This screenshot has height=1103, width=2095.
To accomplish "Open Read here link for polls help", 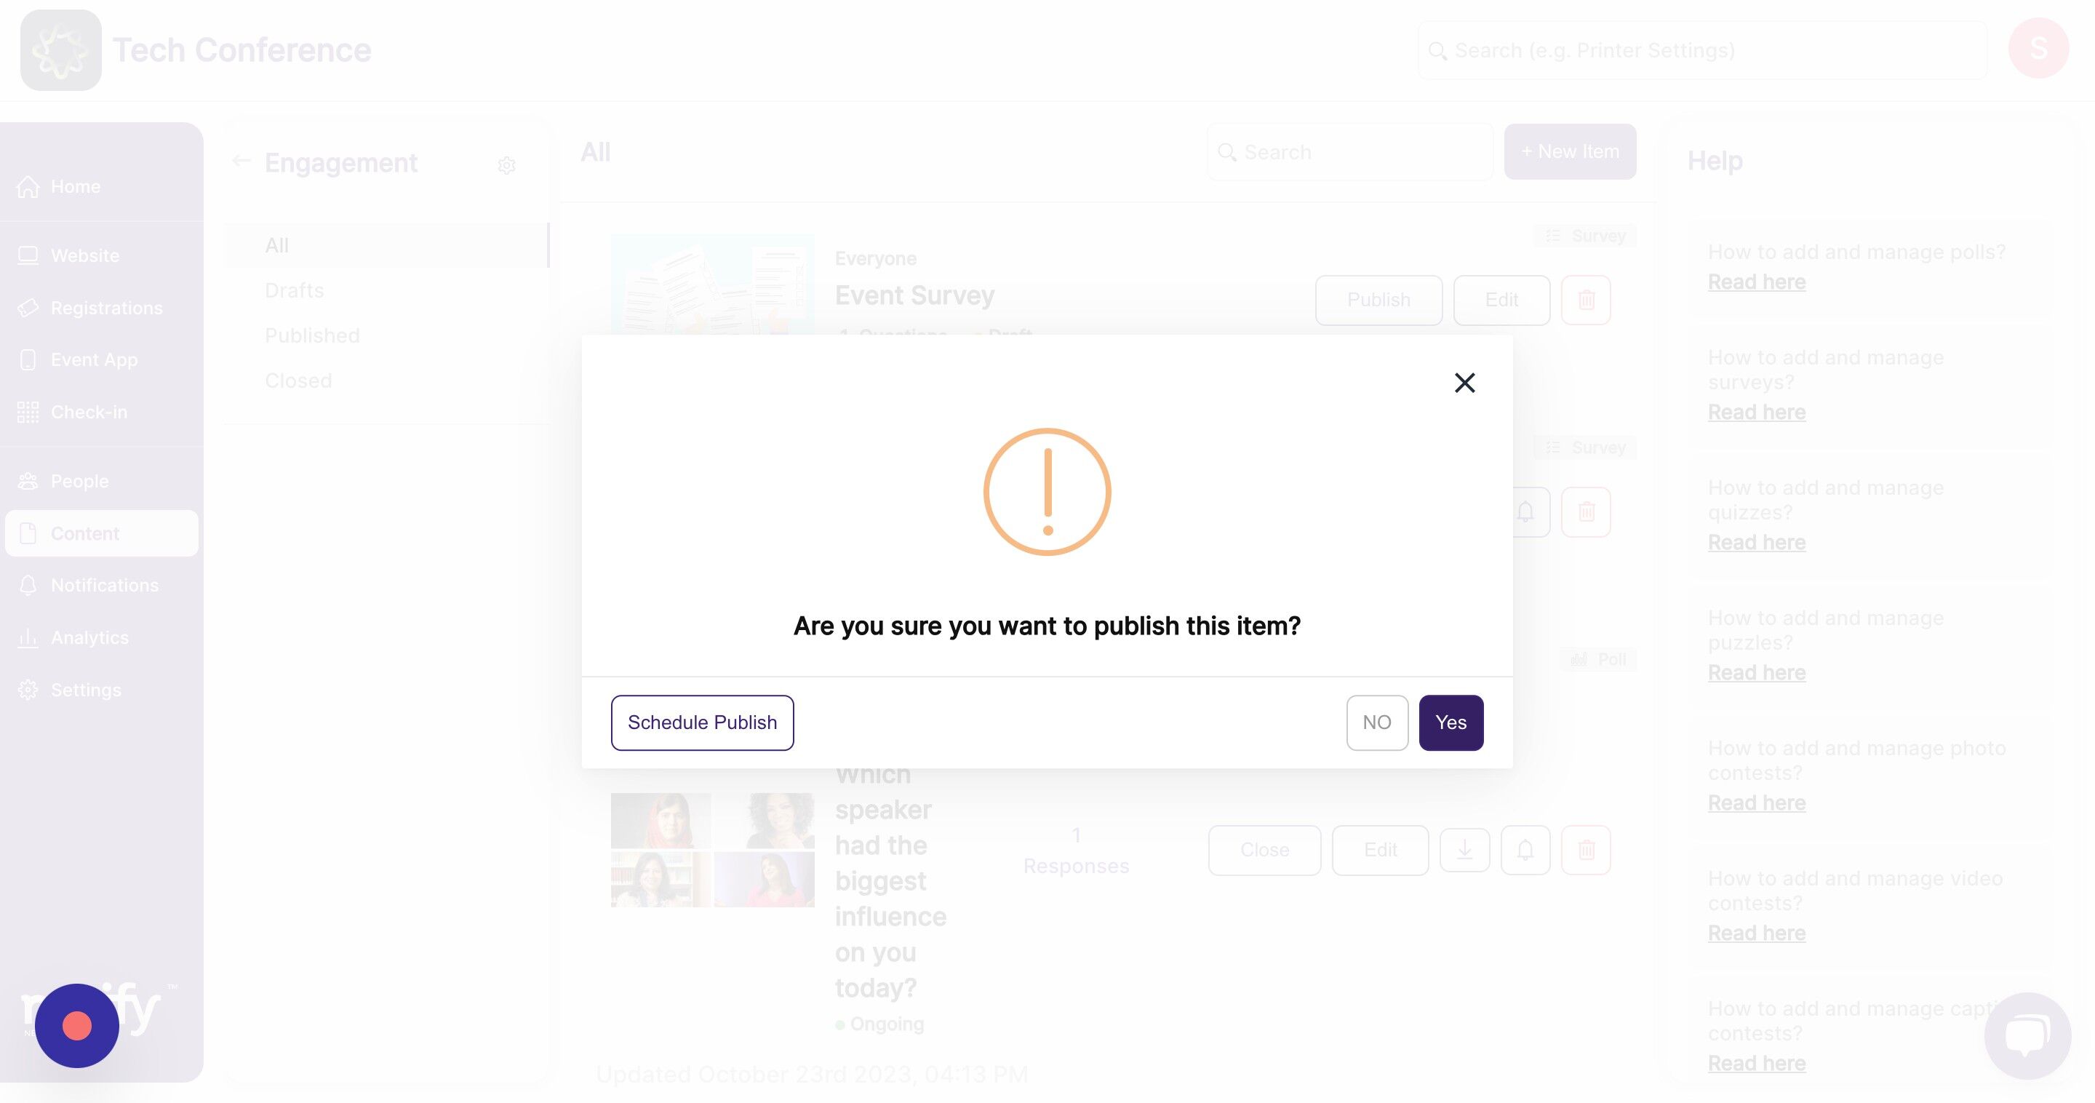I will (x=1757, y=282).
